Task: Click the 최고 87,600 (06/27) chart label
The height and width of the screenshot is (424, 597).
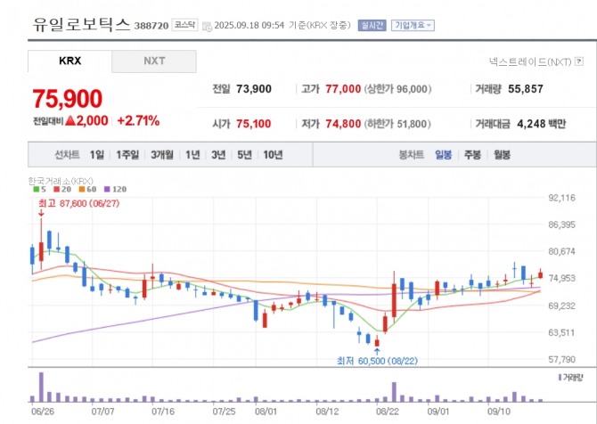Action: [78, 204]
